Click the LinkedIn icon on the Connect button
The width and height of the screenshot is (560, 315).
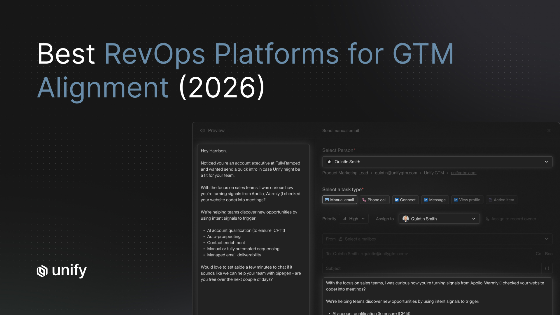[397, 200]
